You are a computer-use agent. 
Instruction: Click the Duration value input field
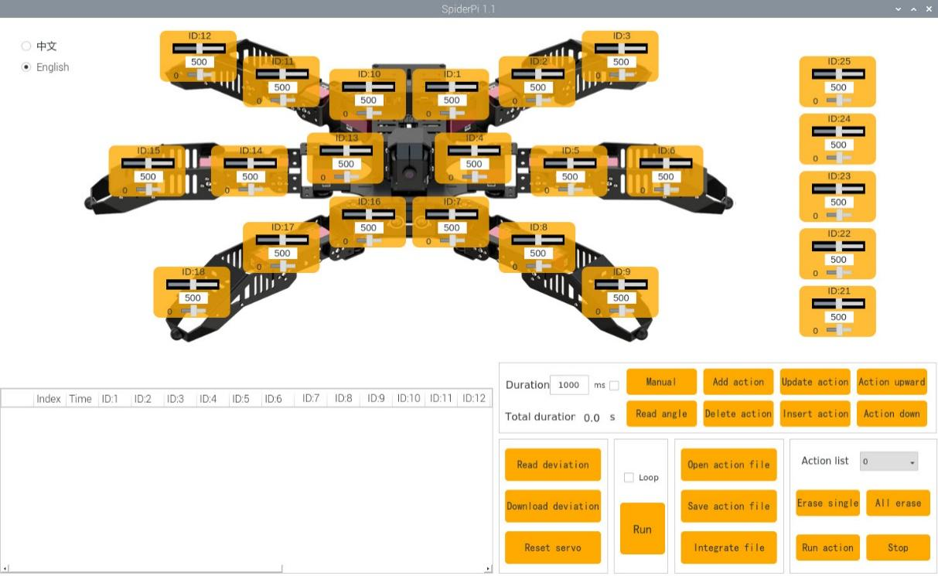(x=568, y=385)
